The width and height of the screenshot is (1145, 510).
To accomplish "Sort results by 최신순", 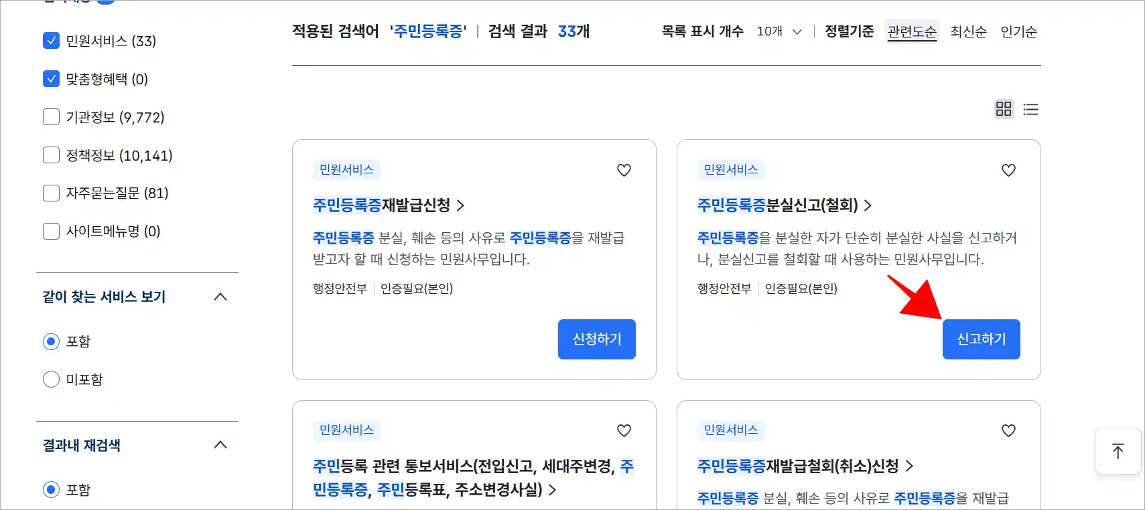I will (x=968, y=31).
